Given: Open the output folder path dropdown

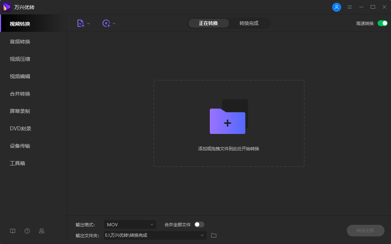Looking at the screenshot, I should (202, 235).
